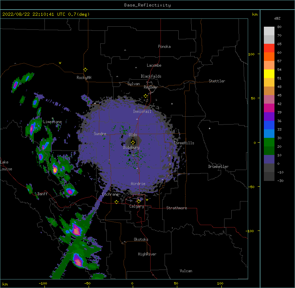Image resolution: width=295 pixels, height=288 pixels.
Task: Click the HighRiver label
Action: 147,254
